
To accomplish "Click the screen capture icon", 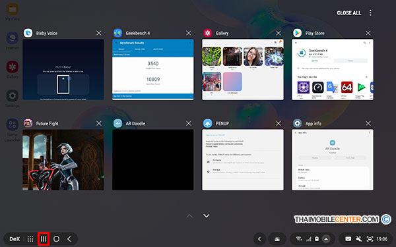I will [370, 238].
